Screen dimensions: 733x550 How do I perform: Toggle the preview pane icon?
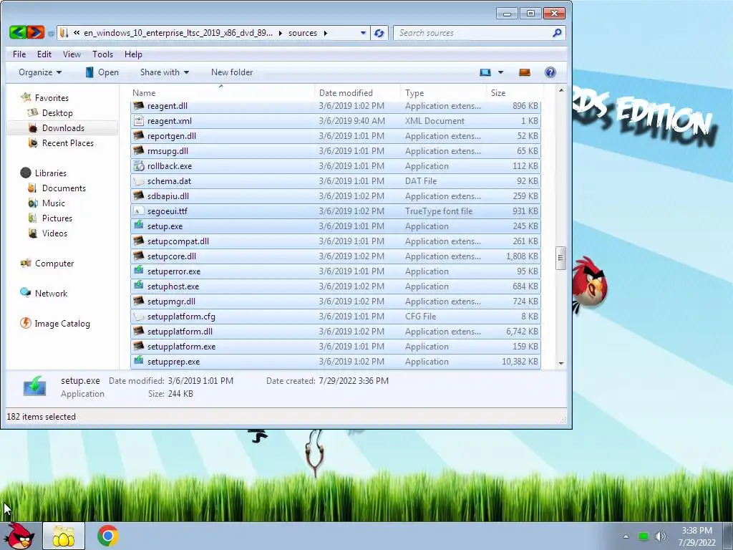point(525,72)
